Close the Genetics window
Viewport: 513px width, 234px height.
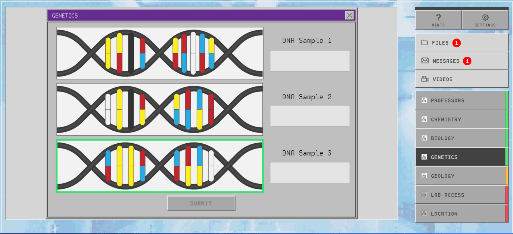coord(350,15)
